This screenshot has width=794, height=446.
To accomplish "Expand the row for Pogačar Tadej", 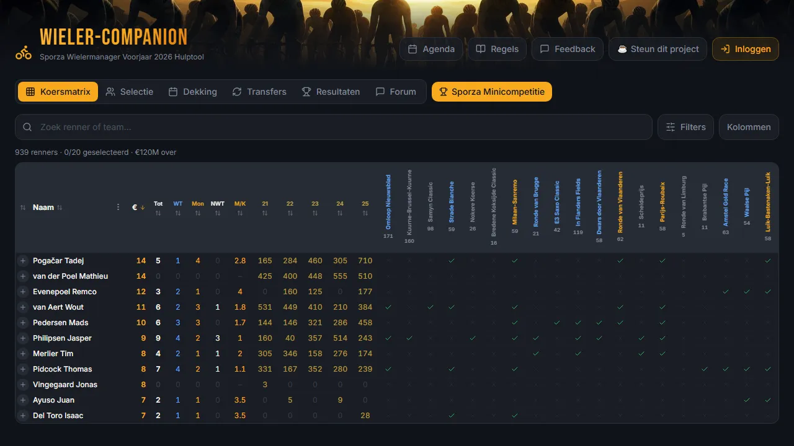I will coord(22,260).
